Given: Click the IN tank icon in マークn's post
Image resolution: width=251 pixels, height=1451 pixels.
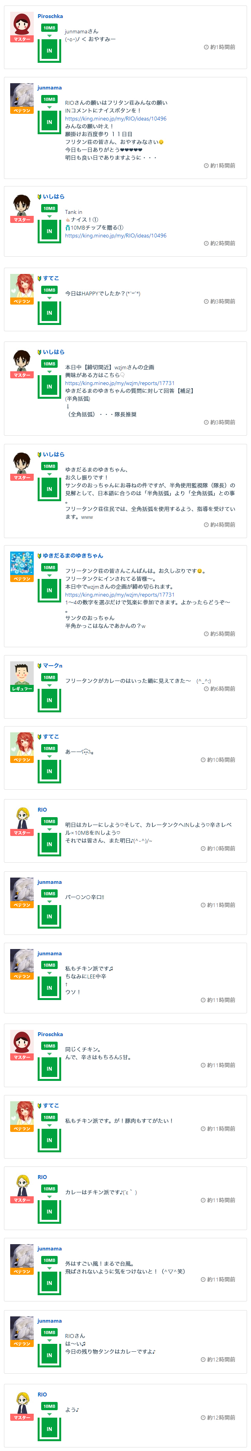Looking at the screenshot, I should click(49, 700).
